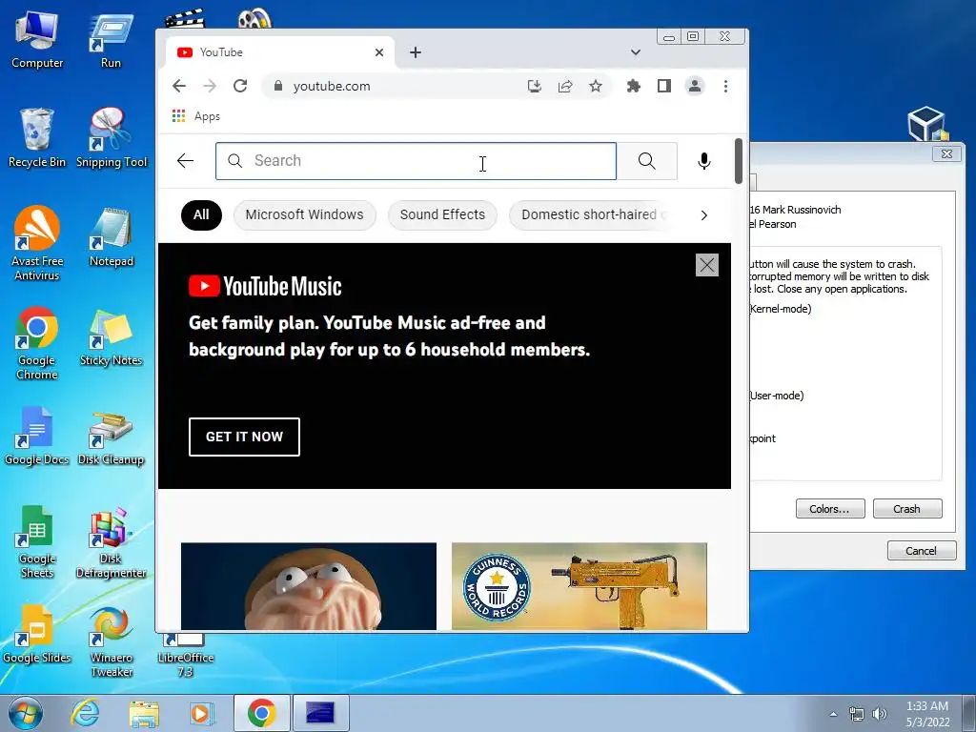Open a new Chrome tab
This screenshot has width=976, height=732.
[416, 53]
